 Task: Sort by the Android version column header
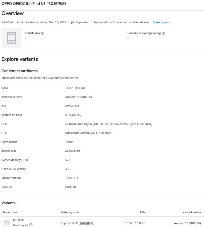pyautogui.click(x=192, y=212)
